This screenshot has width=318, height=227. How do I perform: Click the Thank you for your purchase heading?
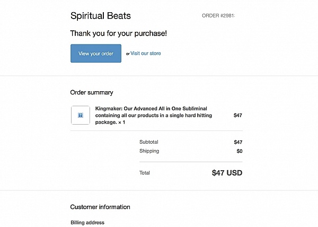click(x=118, y=33)
